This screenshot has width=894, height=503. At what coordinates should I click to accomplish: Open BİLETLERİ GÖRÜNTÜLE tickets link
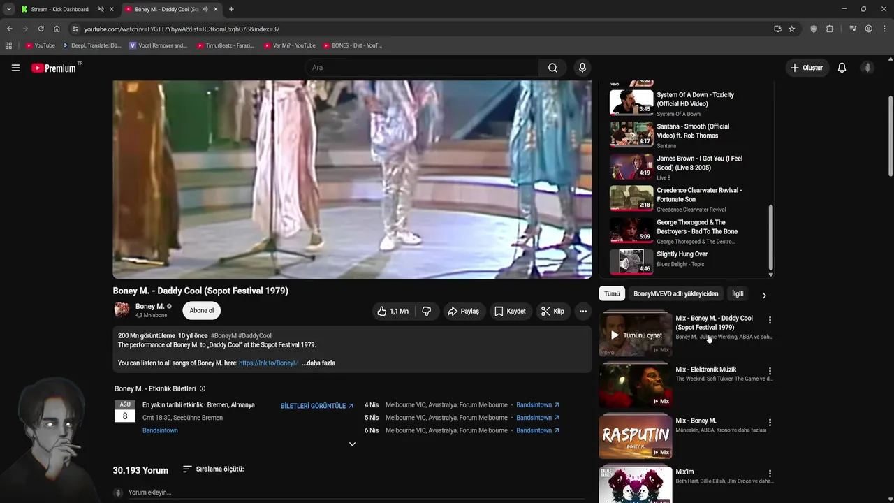click(x=317, y=406)
